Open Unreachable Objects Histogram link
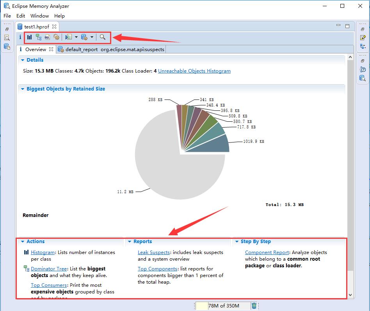370x311 pixels. tap(194, 71)
